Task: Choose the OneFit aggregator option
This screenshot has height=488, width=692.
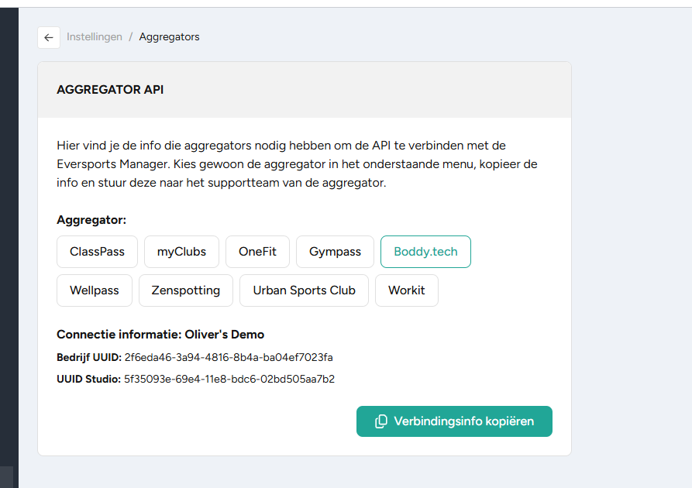Action: point(257,252)
